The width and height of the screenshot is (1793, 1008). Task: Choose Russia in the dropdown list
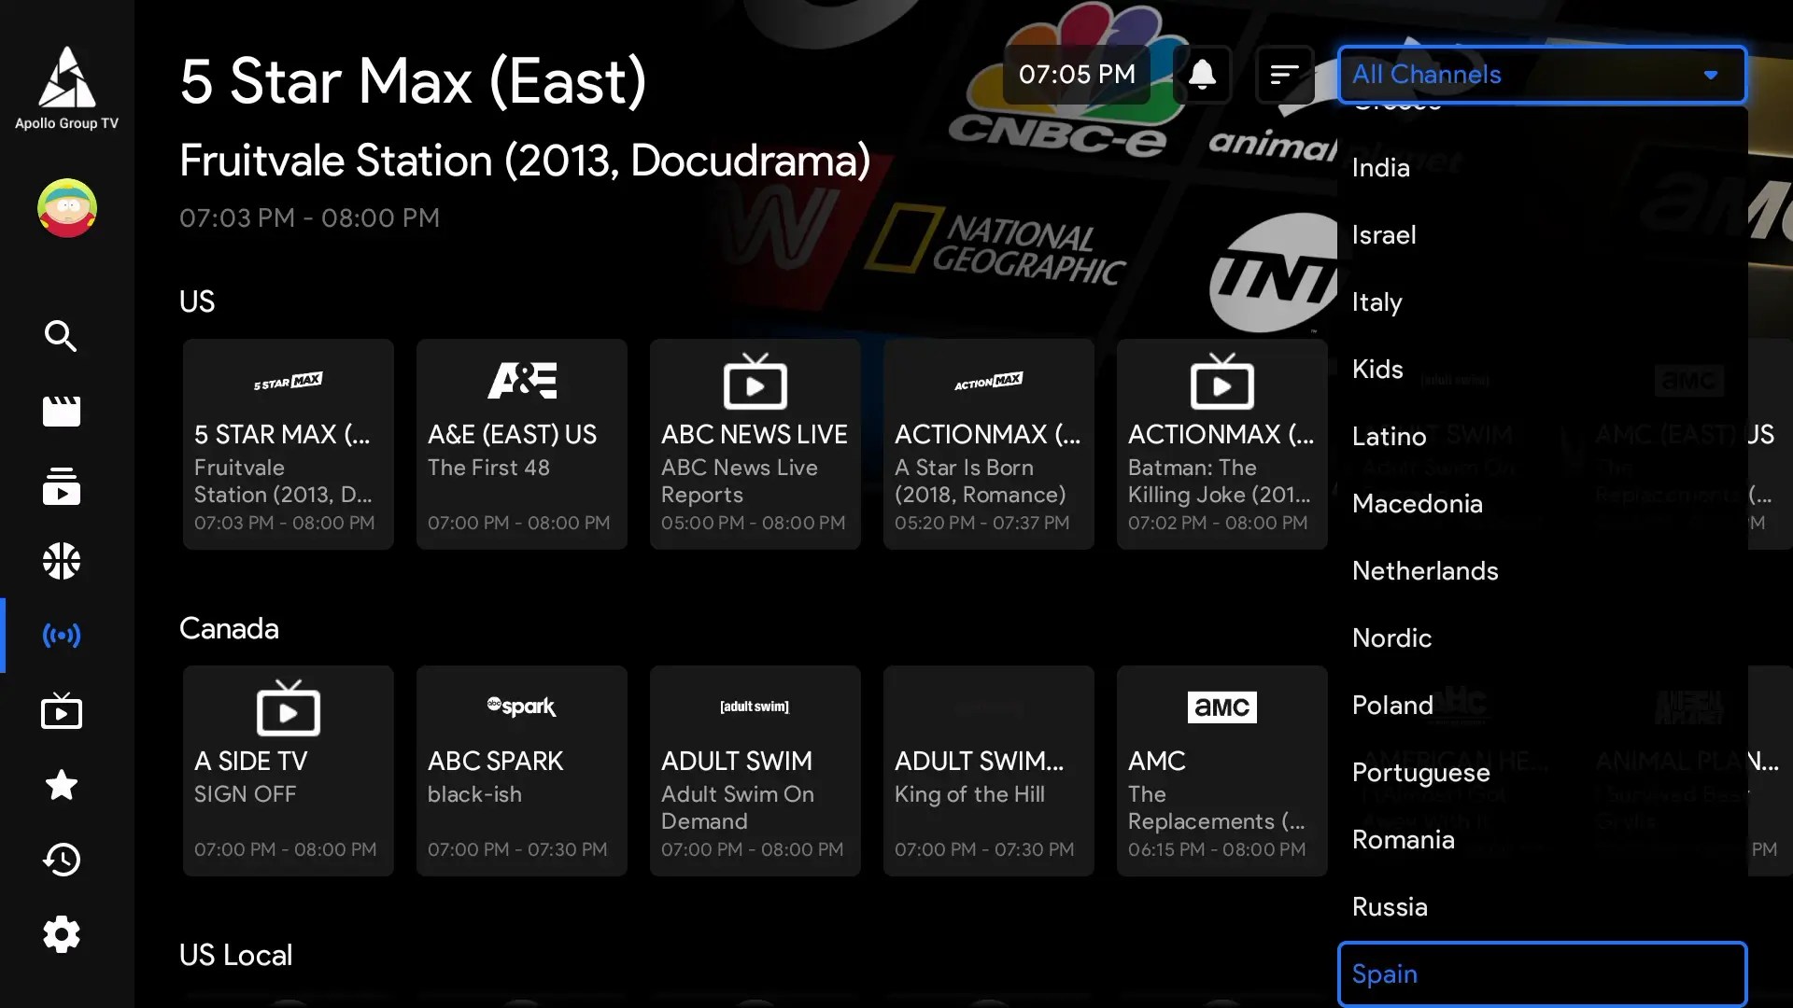1542,907
